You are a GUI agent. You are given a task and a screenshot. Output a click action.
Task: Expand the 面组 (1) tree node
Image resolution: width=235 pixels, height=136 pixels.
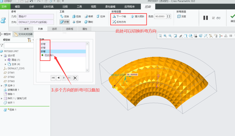(x=5, y=60)
